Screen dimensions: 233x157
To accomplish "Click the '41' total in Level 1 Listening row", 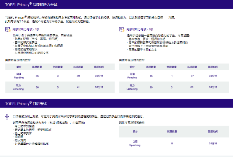I will [x=78, y=87].
